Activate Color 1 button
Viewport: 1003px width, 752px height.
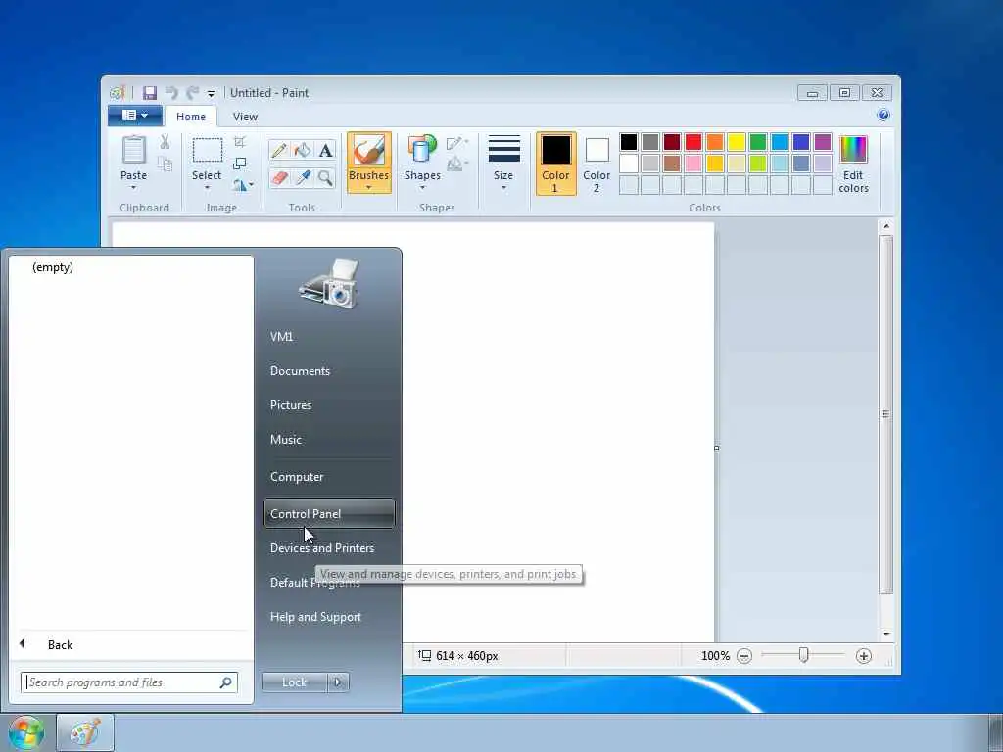pos(556,164)
